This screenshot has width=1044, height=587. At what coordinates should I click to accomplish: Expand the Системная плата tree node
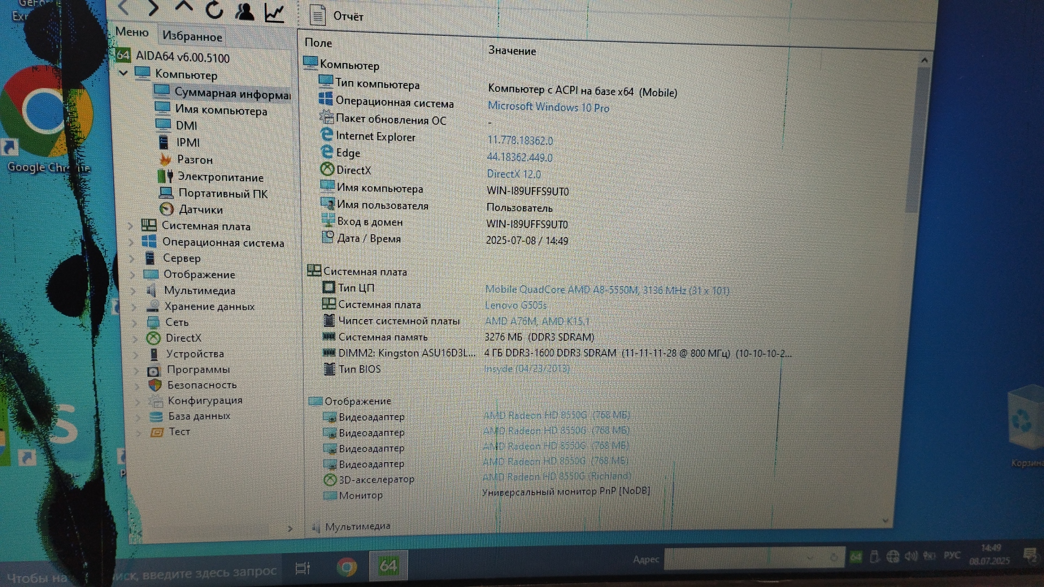tap(130, 226)
